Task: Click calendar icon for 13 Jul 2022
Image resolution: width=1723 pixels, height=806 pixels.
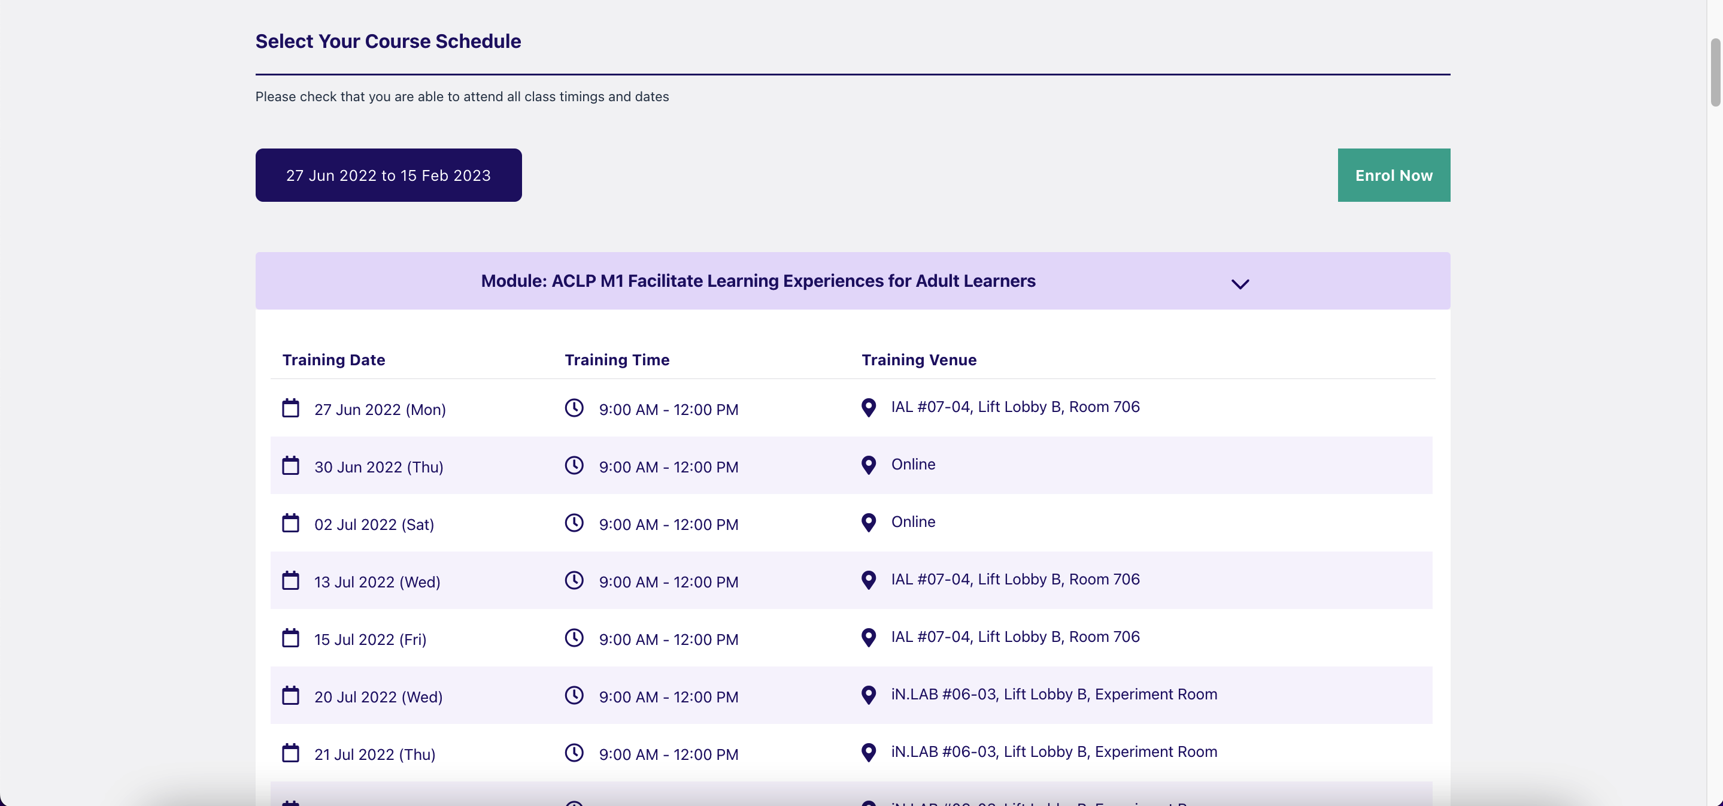Action: point(290,580)
